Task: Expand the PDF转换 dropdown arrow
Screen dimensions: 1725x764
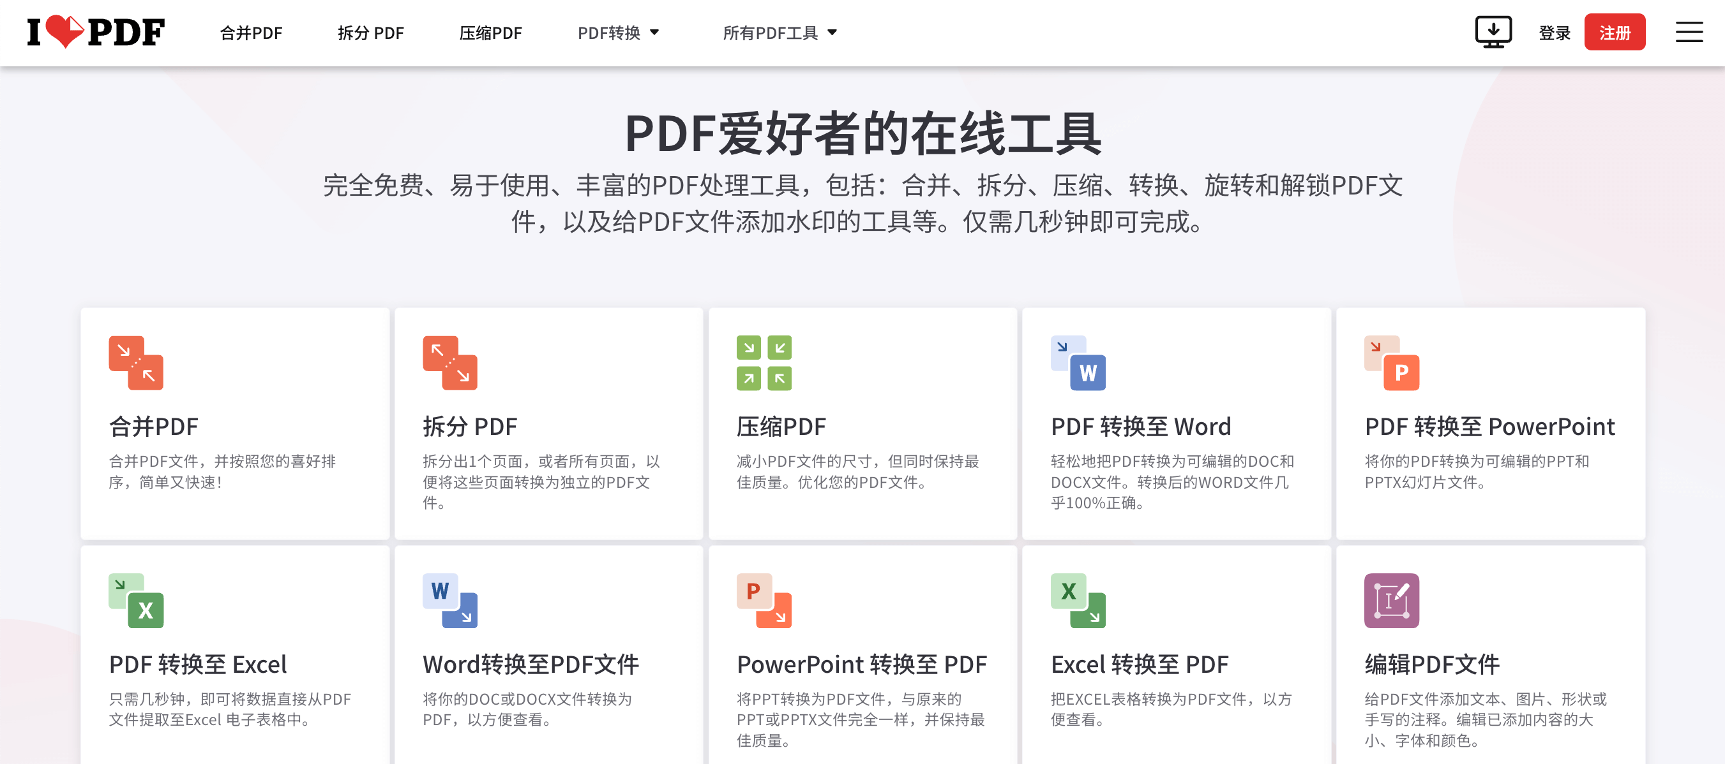Action: click(654, 32)
